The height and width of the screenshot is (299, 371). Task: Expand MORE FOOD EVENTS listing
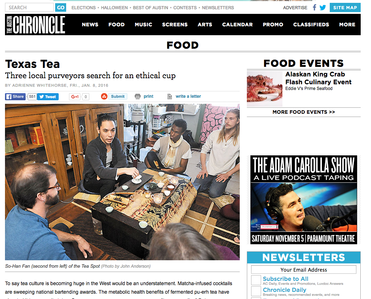coord(303,112)
